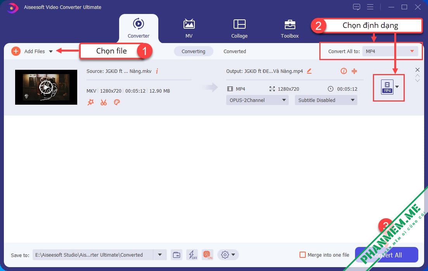Viewport: 428px width, 271px height.
Task: Expand the Save to path dropdown
Action: click(x=160, y=255)
